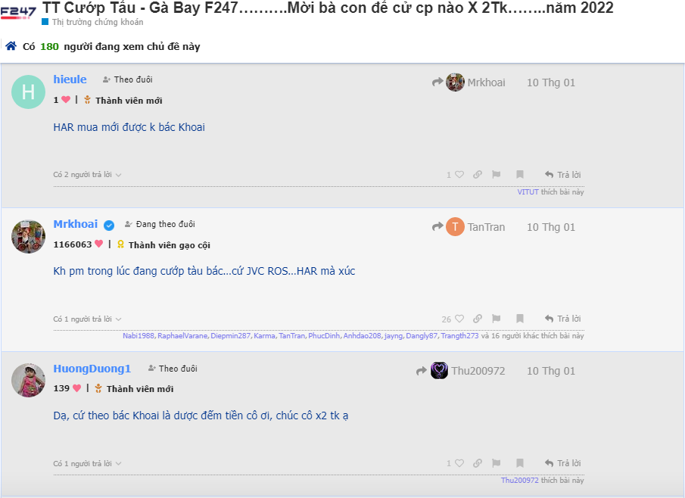Screen dimensions: 685x498
Task: Copy link to Mrkhoai's post
Action: tap(478, 319)
